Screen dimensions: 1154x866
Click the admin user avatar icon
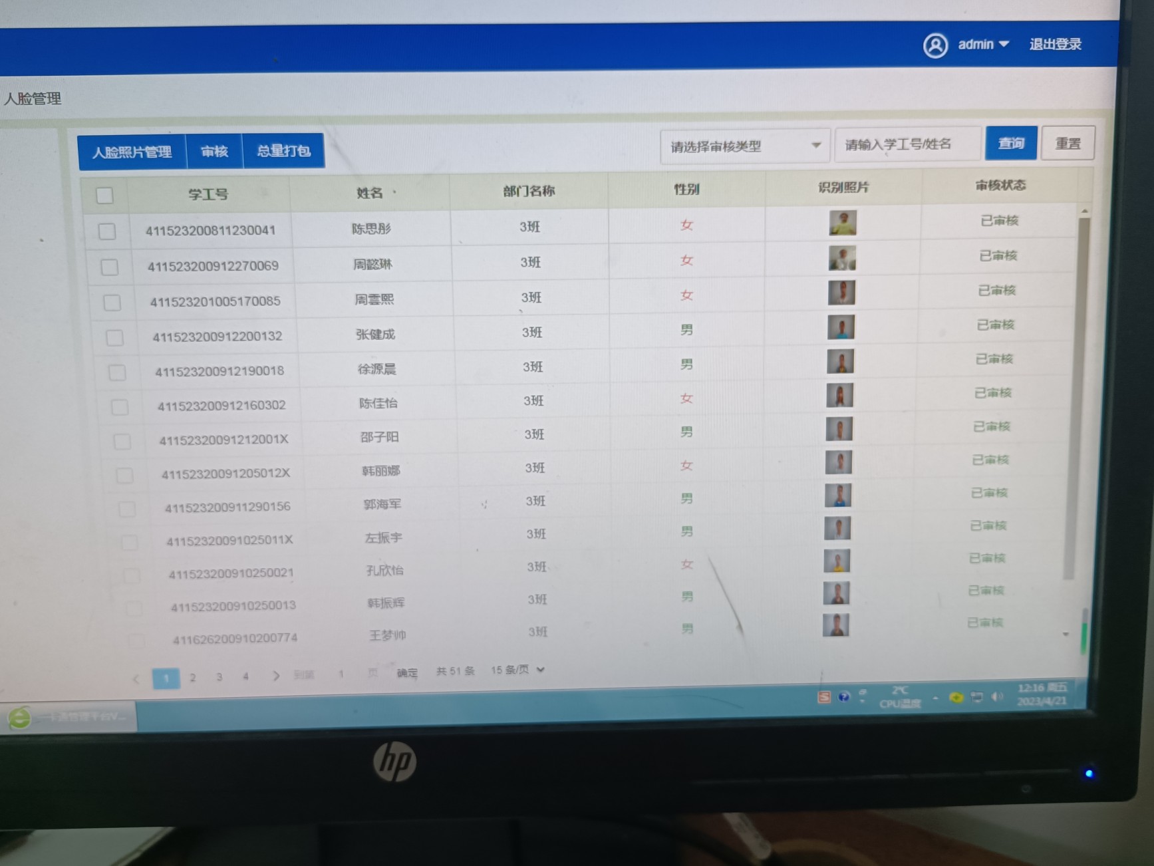[x=935, y=46]
